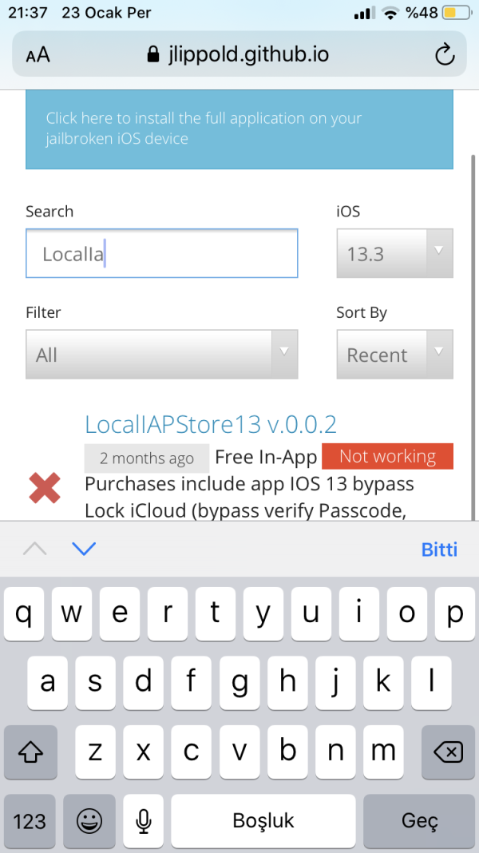Open the Sort By Recent dropdown
This screenshot has width=479, height=853.
point(394,355)
